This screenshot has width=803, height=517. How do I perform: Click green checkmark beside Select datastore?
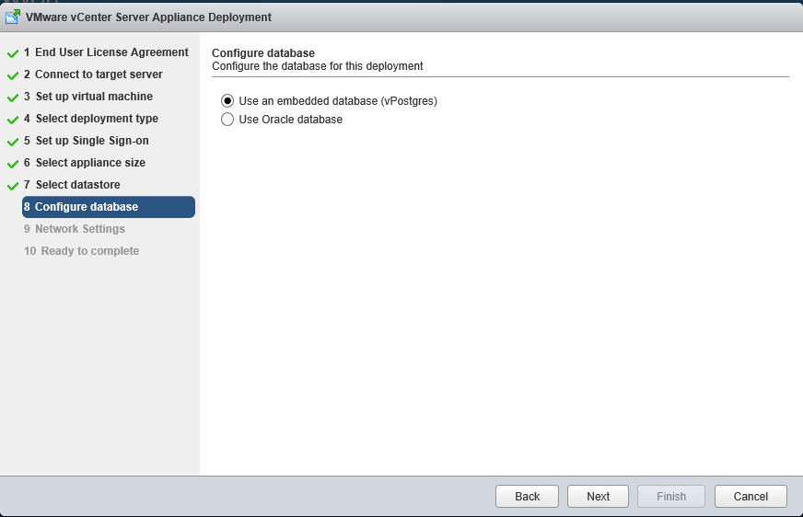pyautogui.click(x=13, y=186)
